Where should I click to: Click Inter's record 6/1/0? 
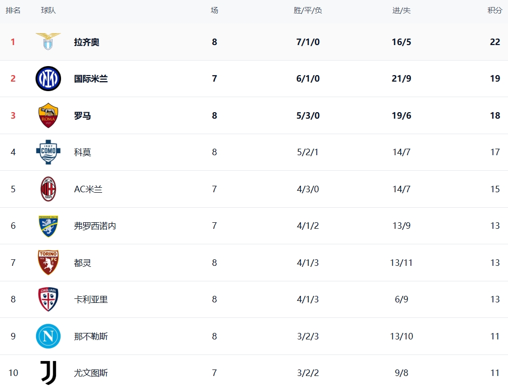pos(308,79)
